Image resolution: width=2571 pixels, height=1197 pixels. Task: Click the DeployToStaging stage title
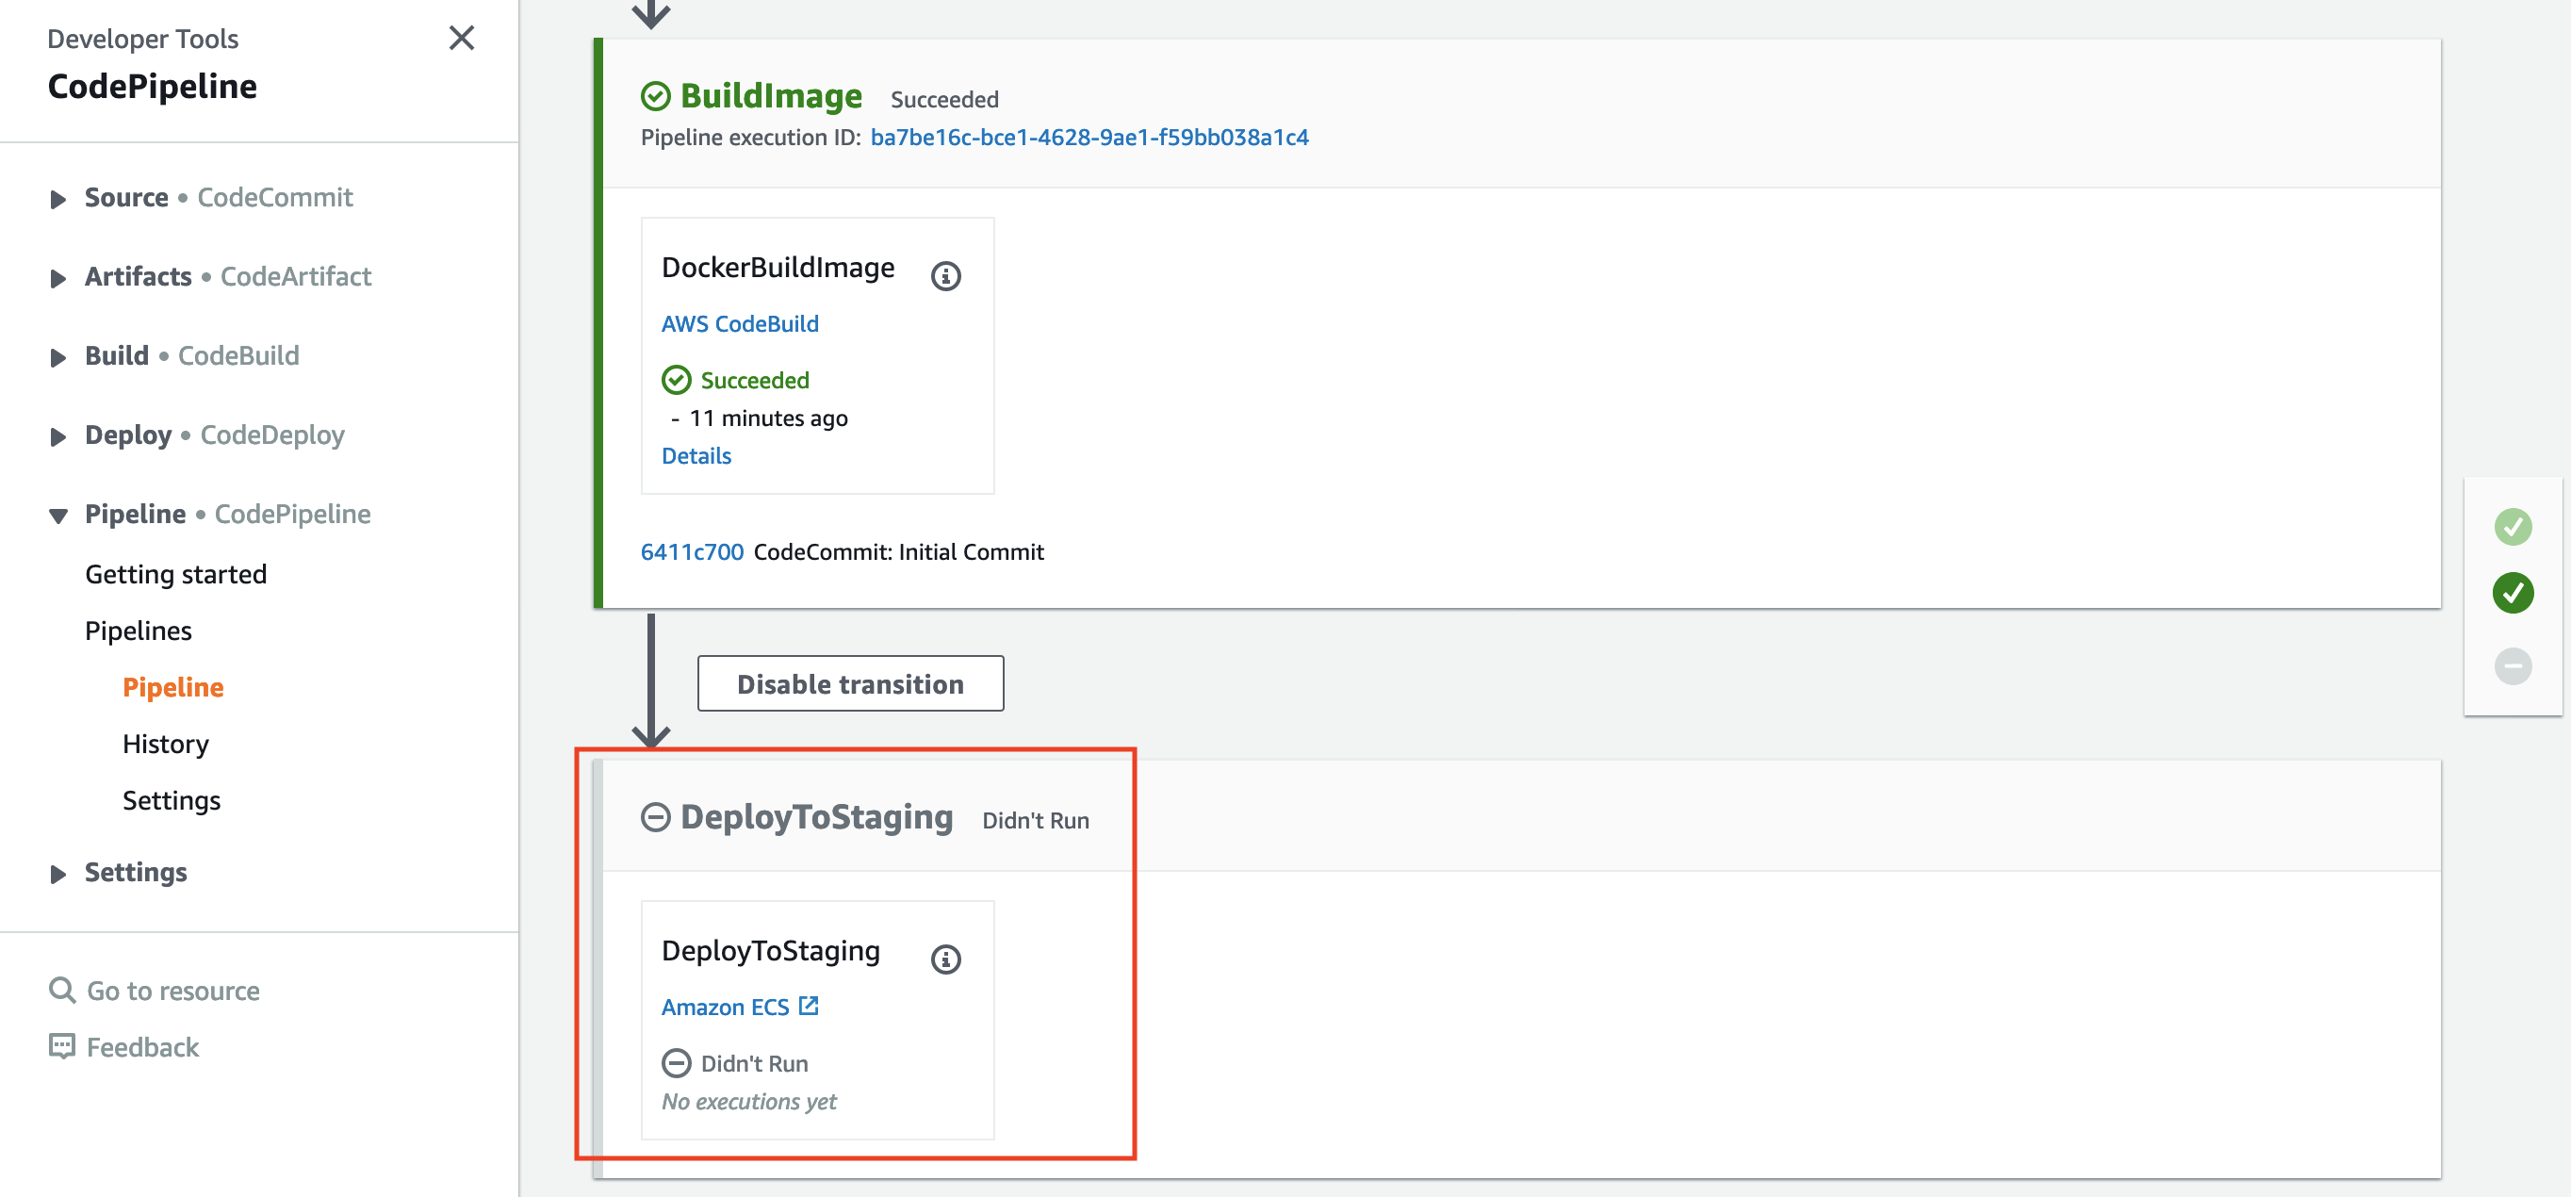coord(816,816)
